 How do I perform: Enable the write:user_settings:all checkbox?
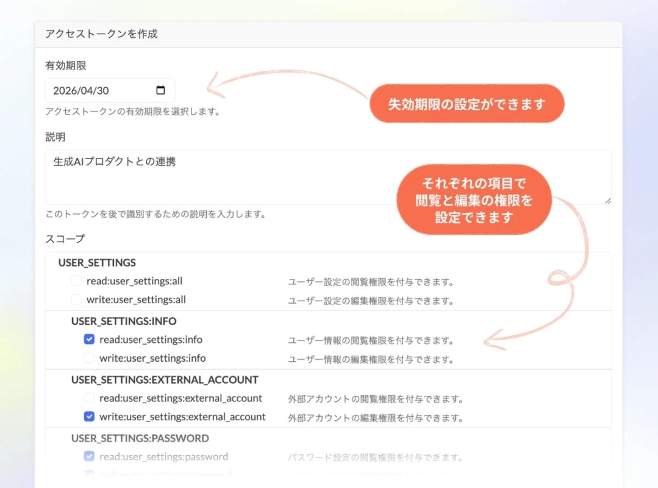(76, 300)
